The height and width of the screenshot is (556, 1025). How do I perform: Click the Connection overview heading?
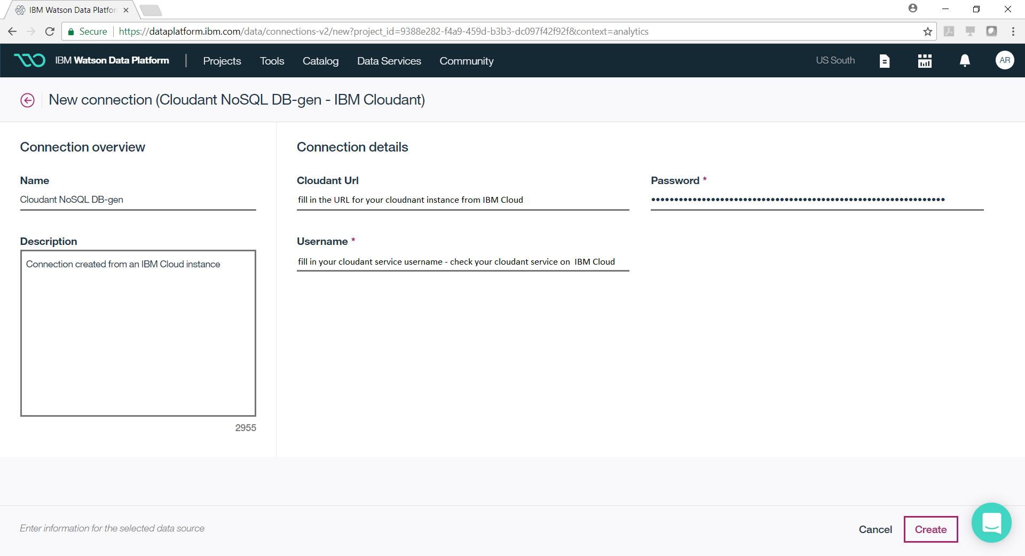82,147
